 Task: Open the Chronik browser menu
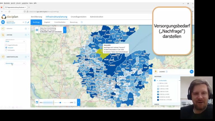(18, 3)
